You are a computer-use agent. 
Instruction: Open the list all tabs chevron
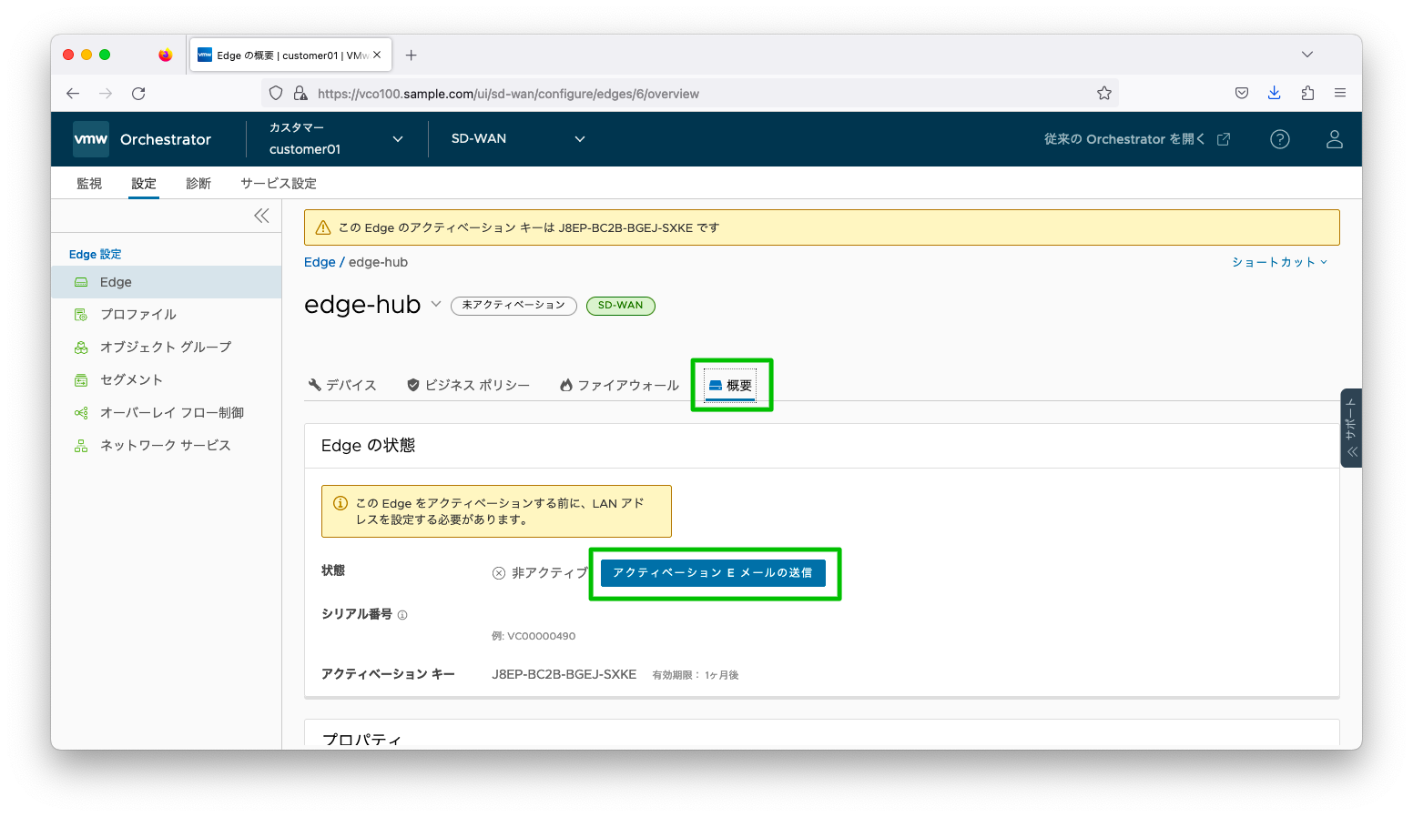[1307, 55]
